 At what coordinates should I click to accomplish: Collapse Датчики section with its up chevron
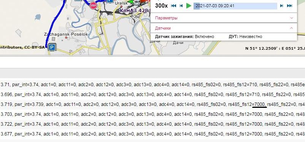click(x=291, y=28)
